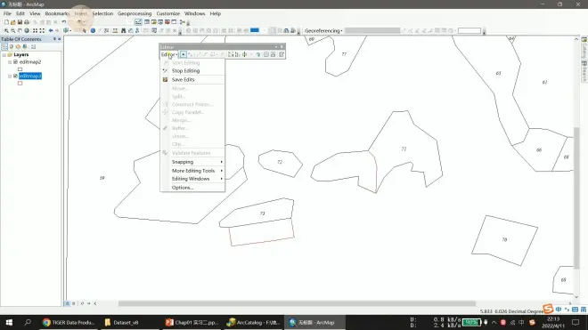Select the Zoom In tool
This screenshot has width=588, height=330.
[x=6, y=31]
